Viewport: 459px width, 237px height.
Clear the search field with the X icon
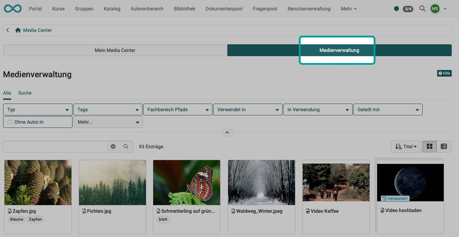pyautogui.click(x=113, y=146)
